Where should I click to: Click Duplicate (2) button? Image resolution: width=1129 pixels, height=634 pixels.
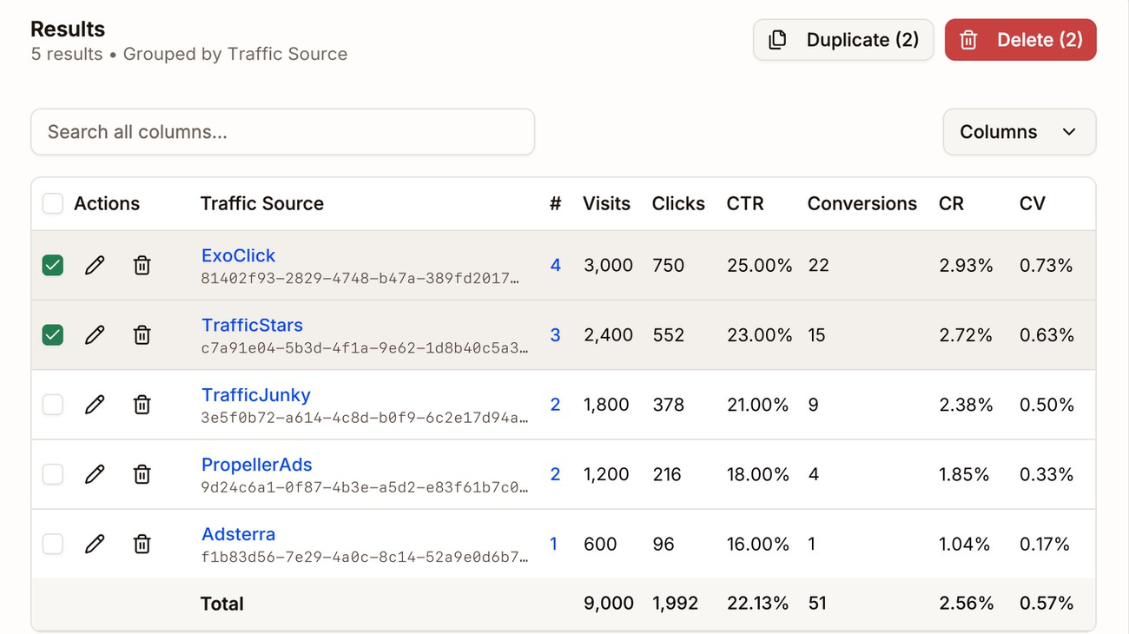(x=843, y=40)
